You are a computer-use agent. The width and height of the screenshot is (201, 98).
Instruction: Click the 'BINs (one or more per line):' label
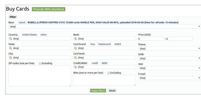(x=88, y=73)
